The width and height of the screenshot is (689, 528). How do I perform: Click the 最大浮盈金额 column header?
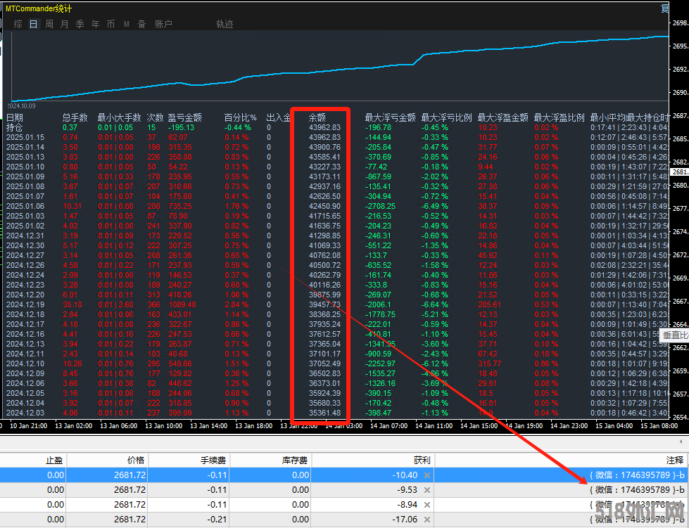(x=502, y=117)
